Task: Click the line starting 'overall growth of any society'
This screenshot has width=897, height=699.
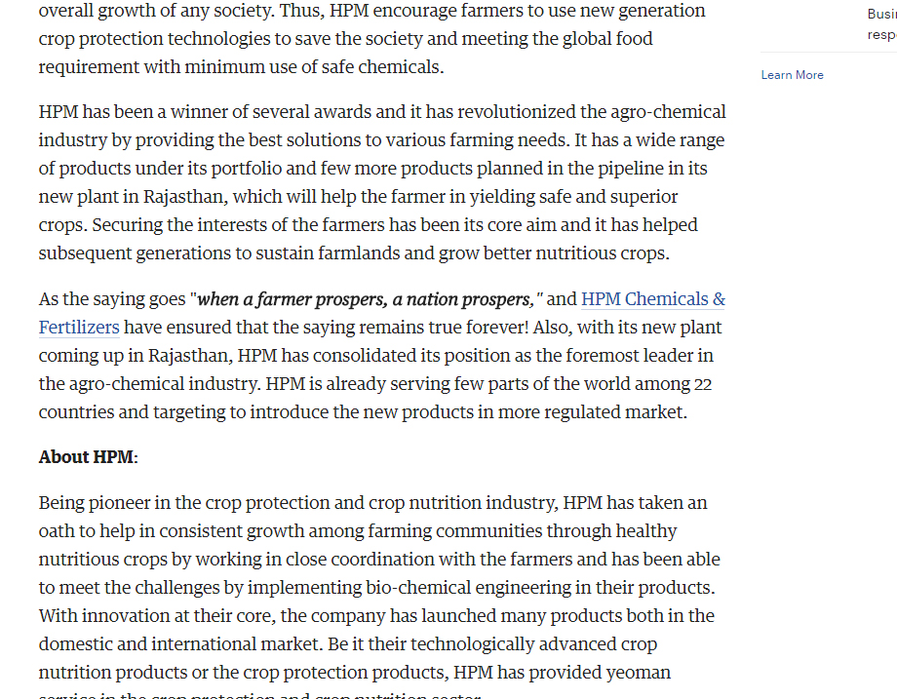Action: click(x=371, y=11)
